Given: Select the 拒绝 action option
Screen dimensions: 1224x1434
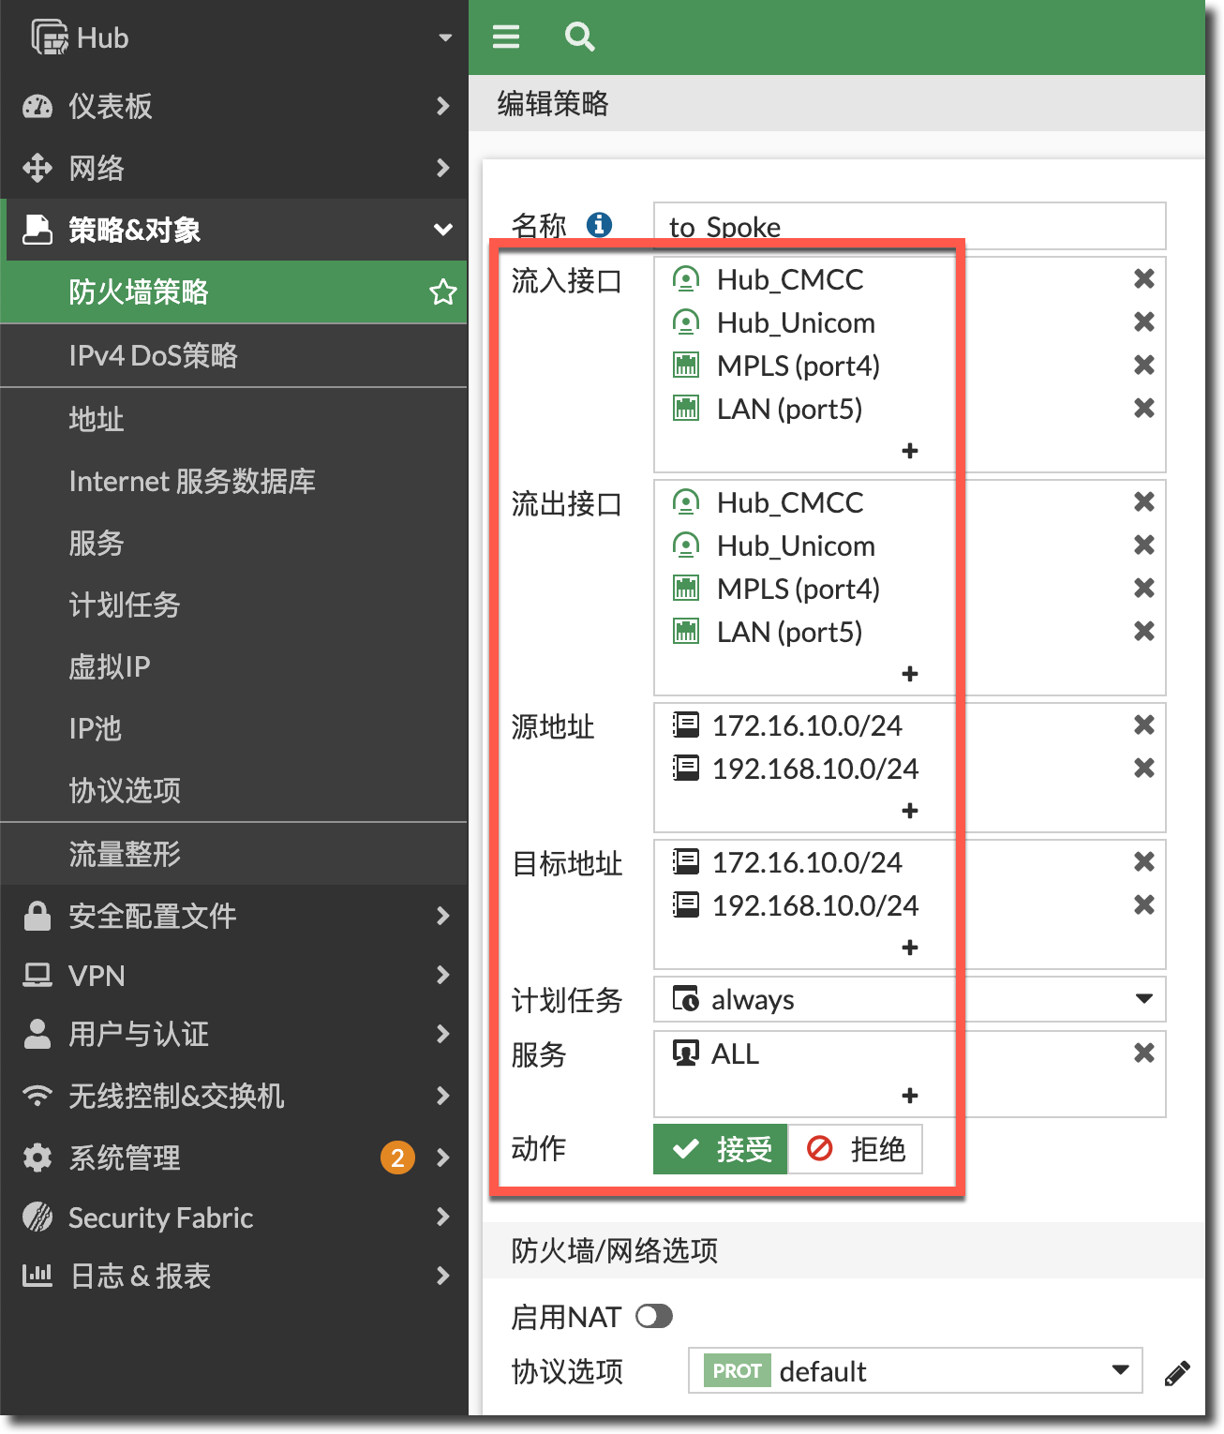Looking at the screenshot, I should 856,1149.
